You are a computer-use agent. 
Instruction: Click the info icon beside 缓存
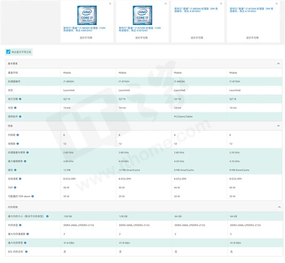15,170
